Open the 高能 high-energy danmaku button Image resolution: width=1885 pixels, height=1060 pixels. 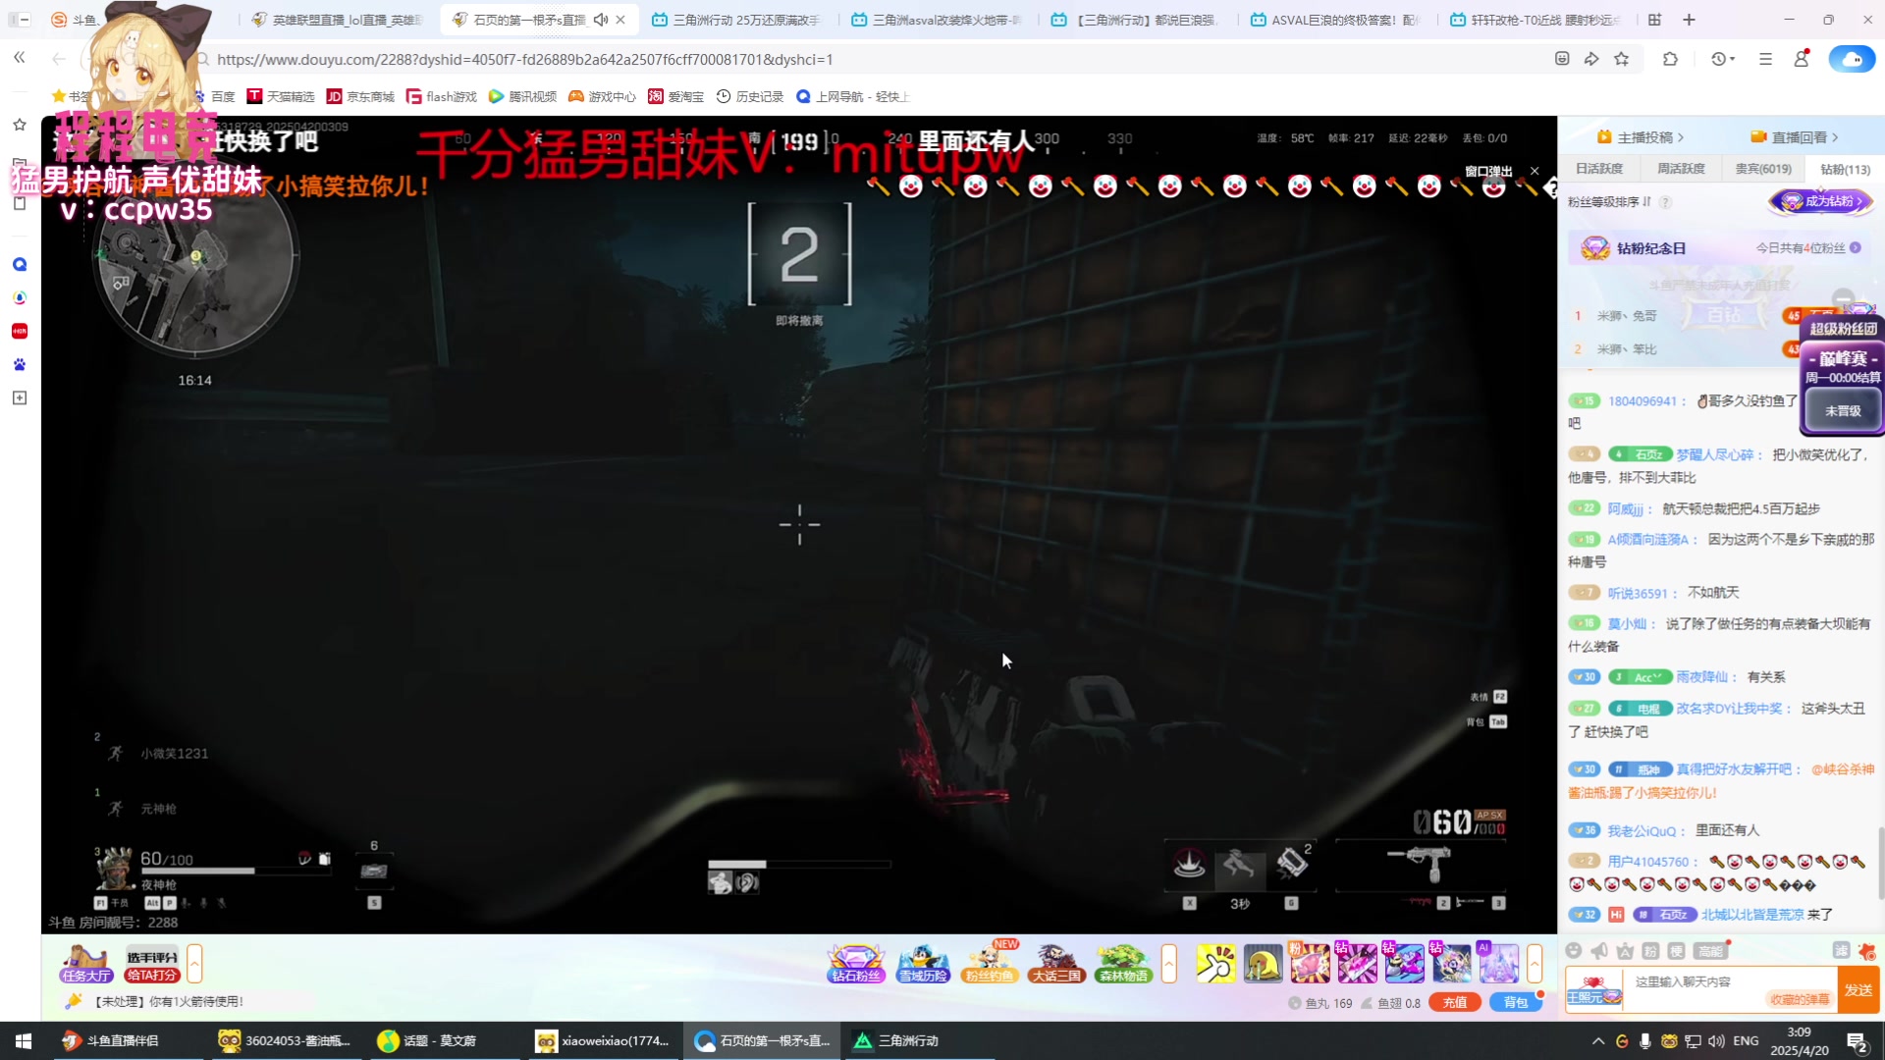tap(1710, 950)
